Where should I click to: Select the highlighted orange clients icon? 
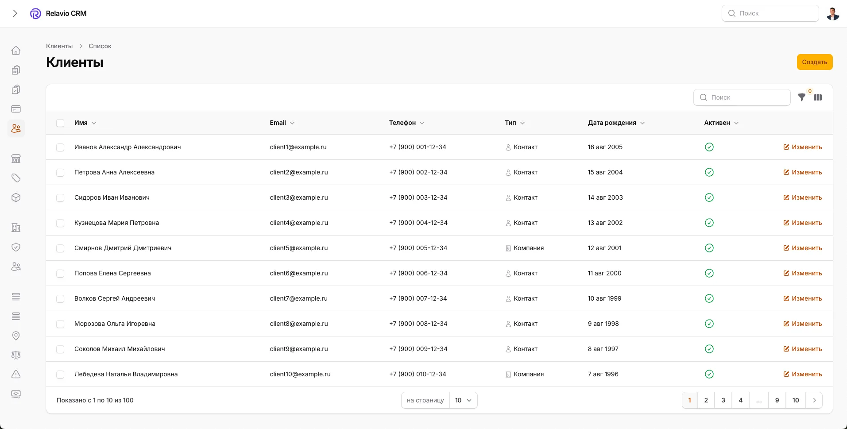tap(16, 128)
